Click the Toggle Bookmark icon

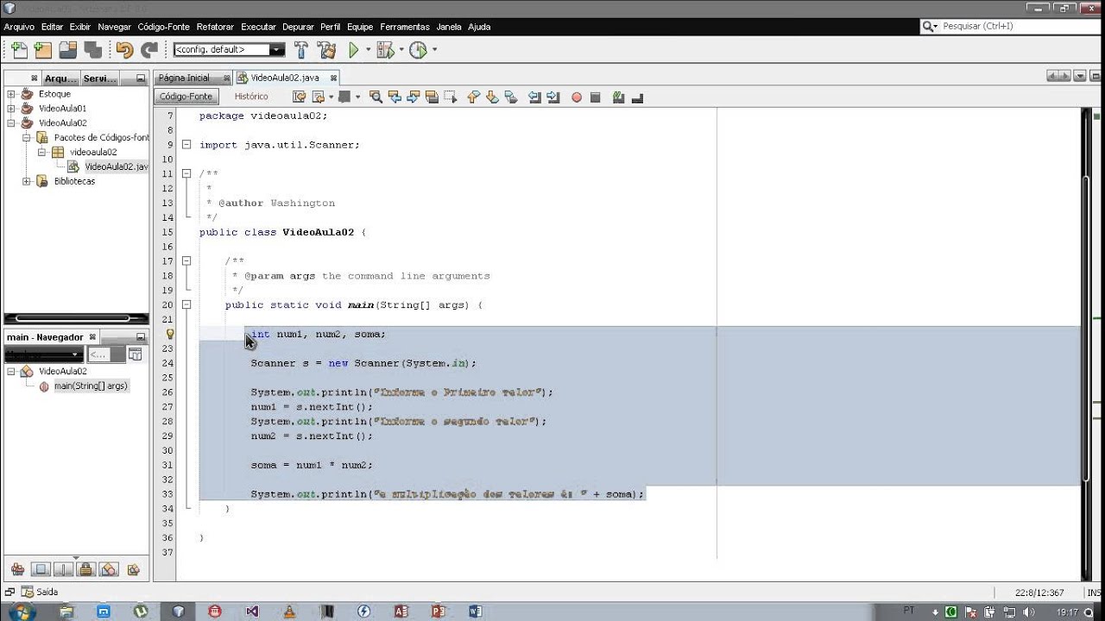coord(511,97)
